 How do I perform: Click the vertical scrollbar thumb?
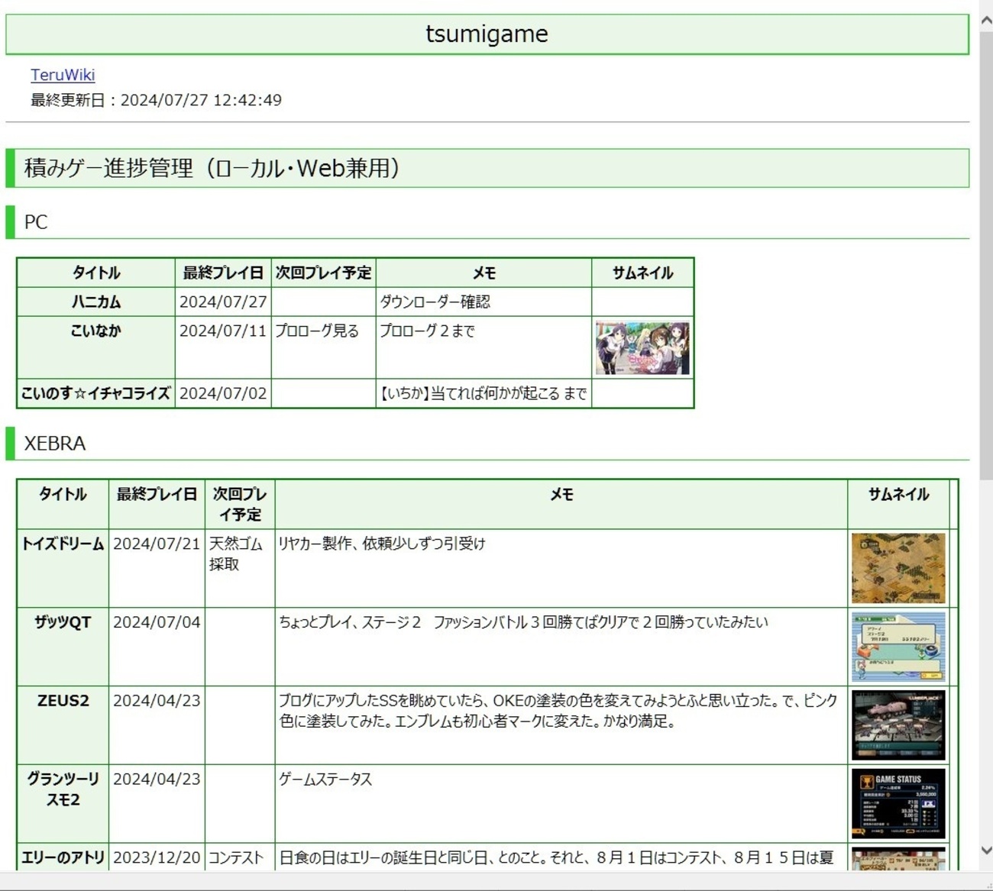985,252
